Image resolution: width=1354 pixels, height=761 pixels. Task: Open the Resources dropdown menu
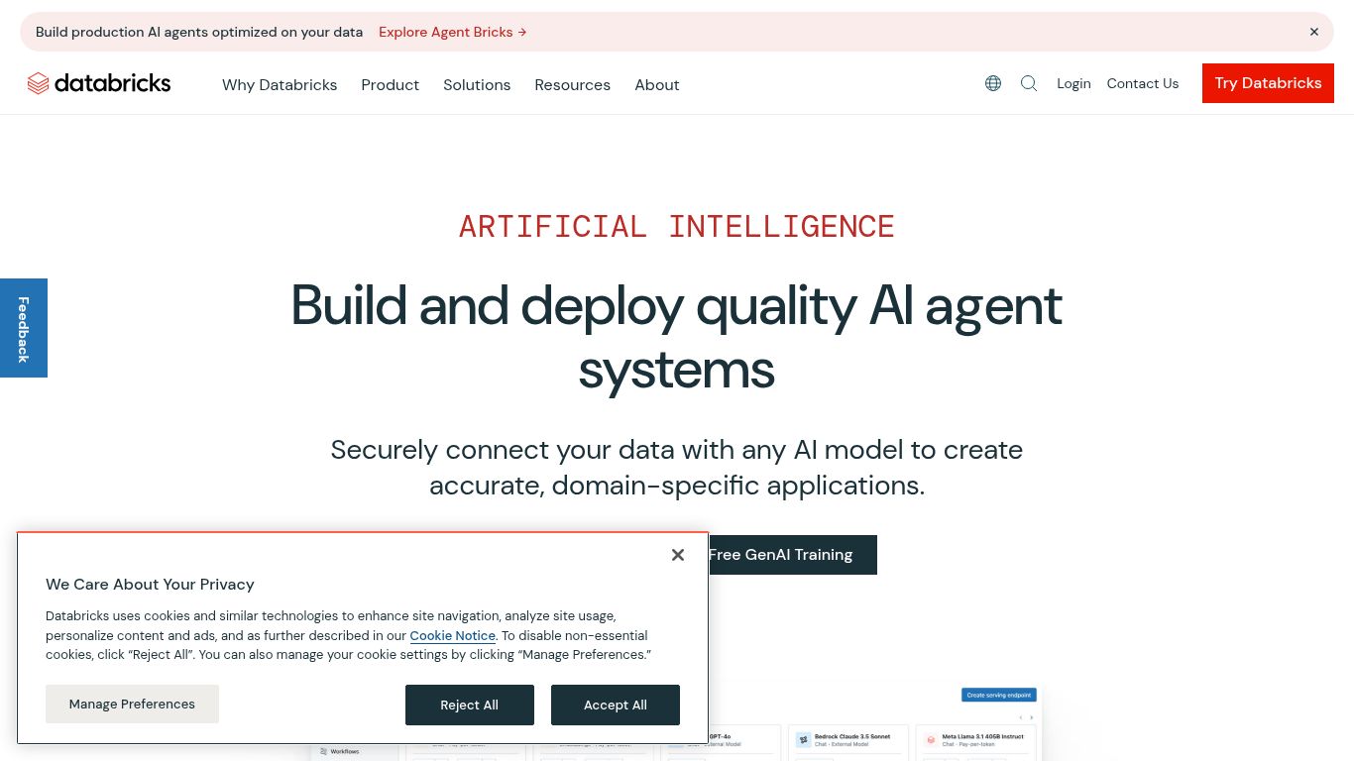click(x=572, y=85)
